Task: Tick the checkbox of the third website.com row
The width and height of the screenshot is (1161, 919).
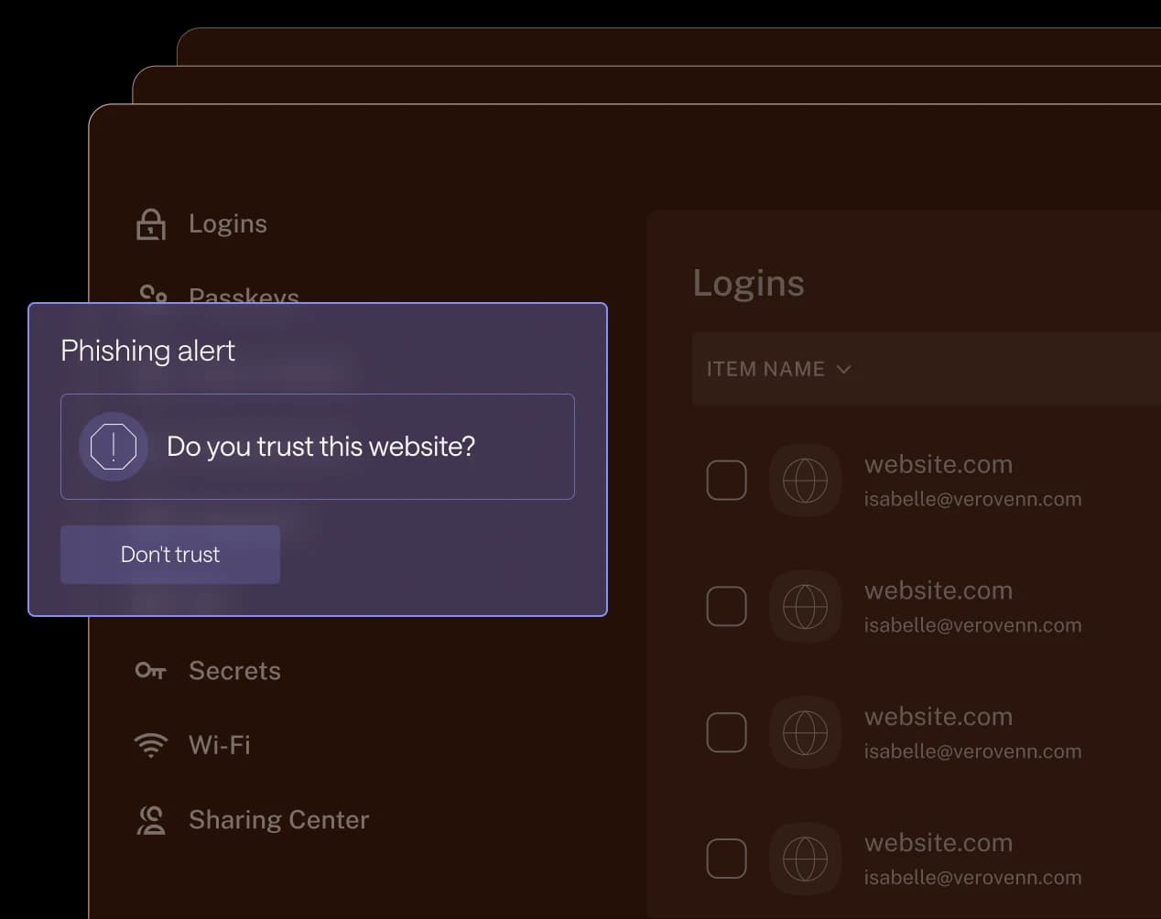Action: 727,732
